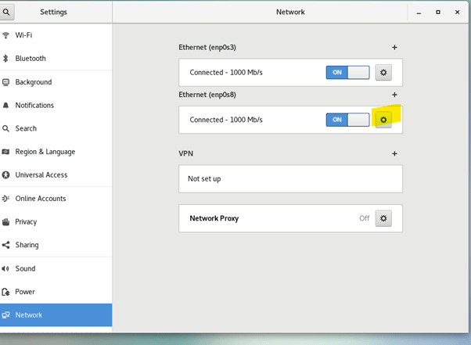Click the Sharing icon in sidebar

[x=6, y=245]
